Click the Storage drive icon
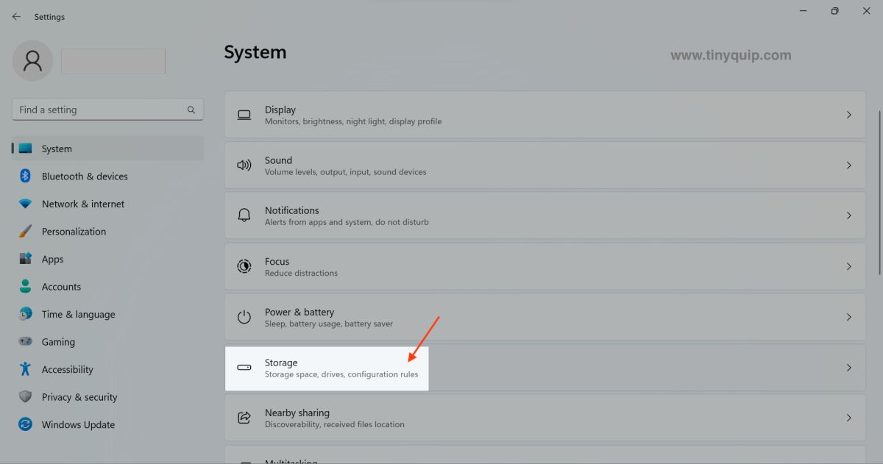The image size is (883, 464). coord(244,367)
